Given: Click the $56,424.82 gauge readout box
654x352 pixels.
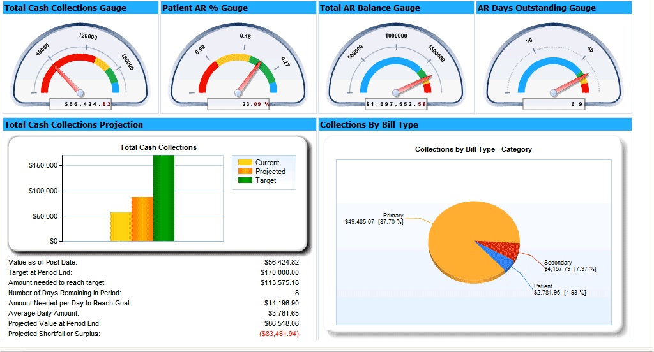Looking at the screenshot, I should pyautogui.click(x=80, y=104).
